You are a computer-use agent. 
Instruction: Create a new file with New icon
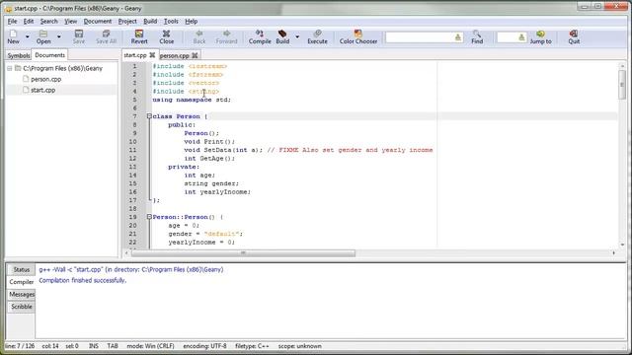13,36
